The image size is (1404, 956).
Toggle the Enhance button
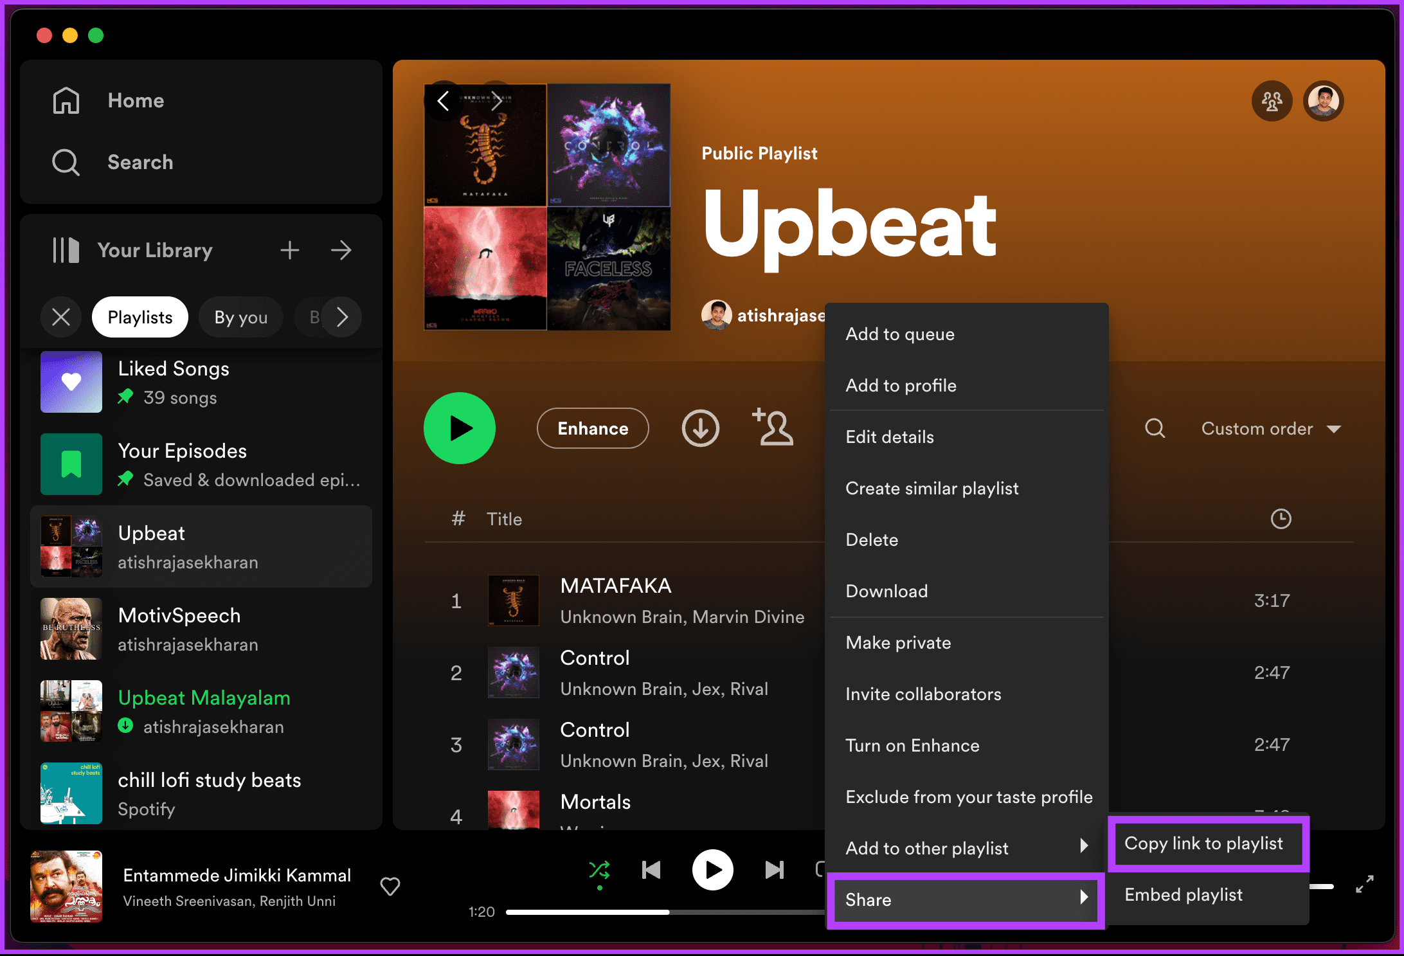coord(593,428)
